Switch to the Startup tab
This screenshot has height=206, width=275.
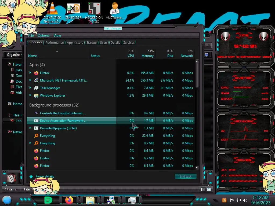coord(91,43)
